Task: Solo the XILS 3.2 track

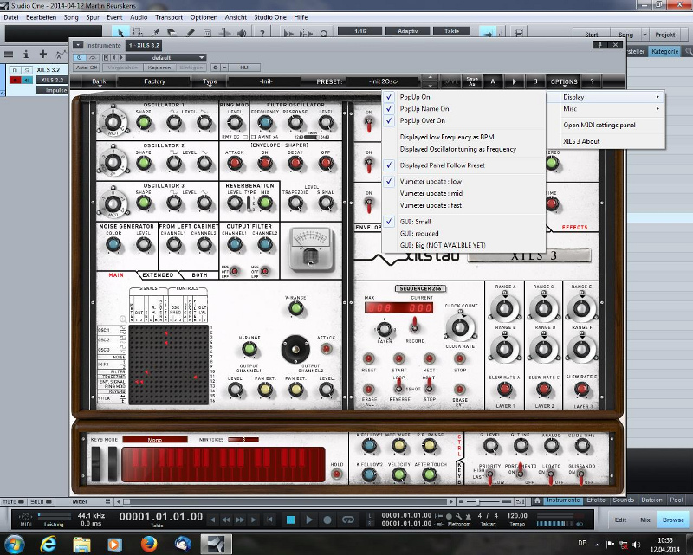Action: 27,70
